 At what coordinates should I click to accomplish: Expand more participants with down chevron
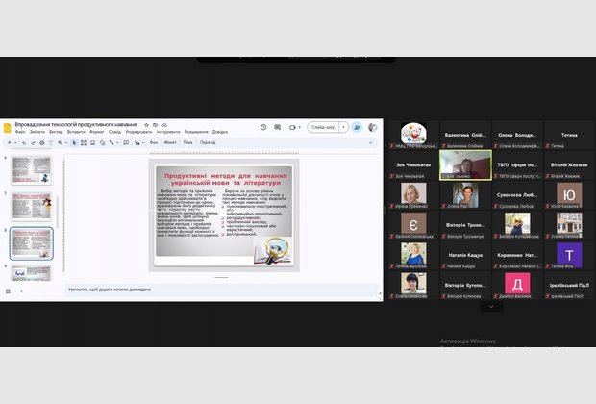491,306
